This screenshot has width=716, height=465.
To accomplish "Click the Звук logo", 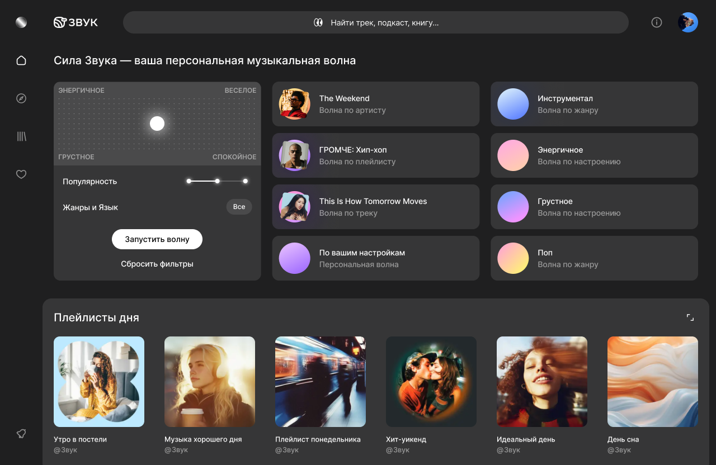I will click(76, 22).
